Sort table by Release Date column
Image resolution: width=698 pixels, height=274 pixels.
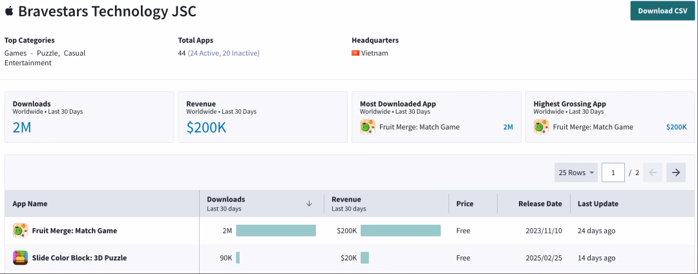click(540, 204)
